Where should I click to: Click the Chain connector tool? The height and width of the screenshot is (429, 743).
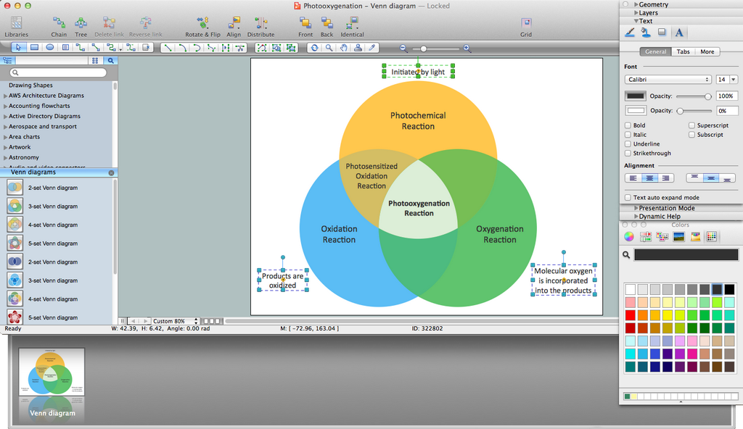coord(59,24)
